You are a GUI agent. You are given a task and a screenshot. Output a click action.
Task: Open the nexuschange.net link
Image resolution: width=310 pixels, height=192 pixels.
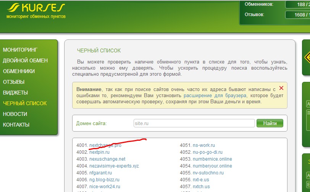tap(107, 159)
